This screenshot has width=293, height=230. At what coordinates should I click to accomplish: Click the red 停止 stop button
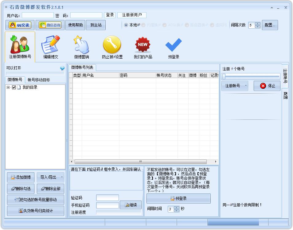(x=267, y=86)
